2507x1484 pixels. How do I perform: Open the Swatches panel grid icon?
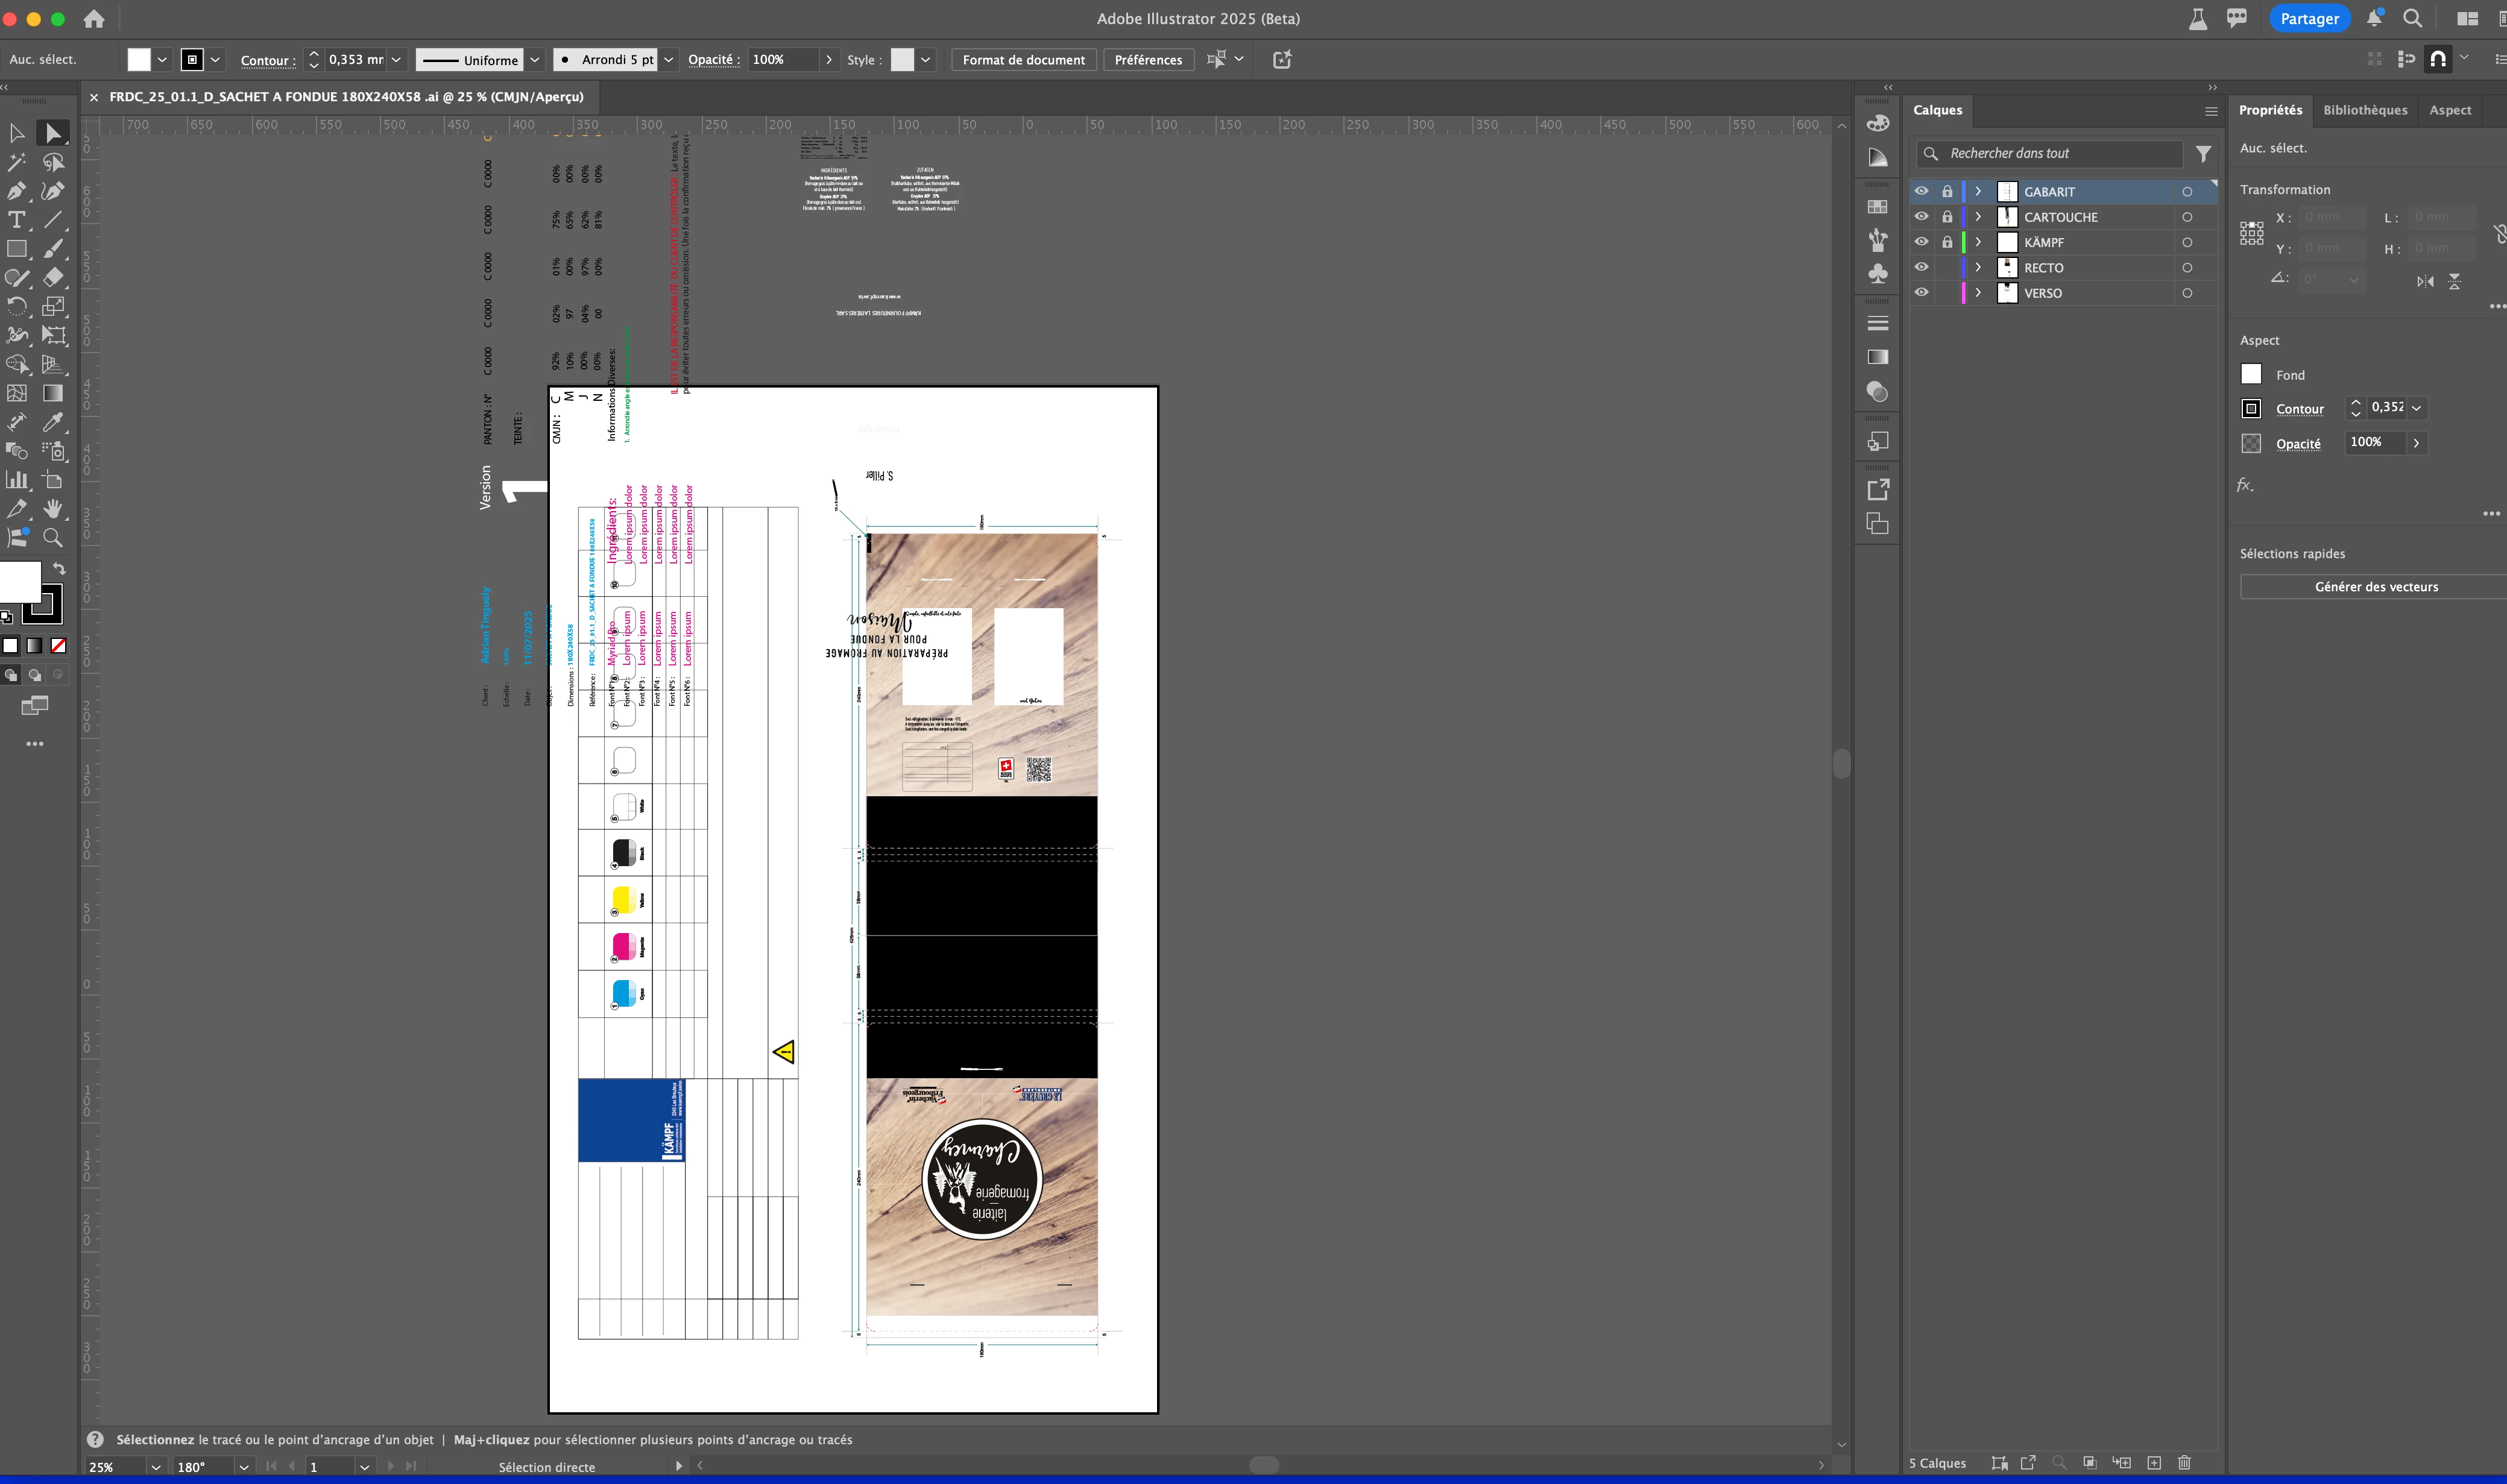point(1877,207)
